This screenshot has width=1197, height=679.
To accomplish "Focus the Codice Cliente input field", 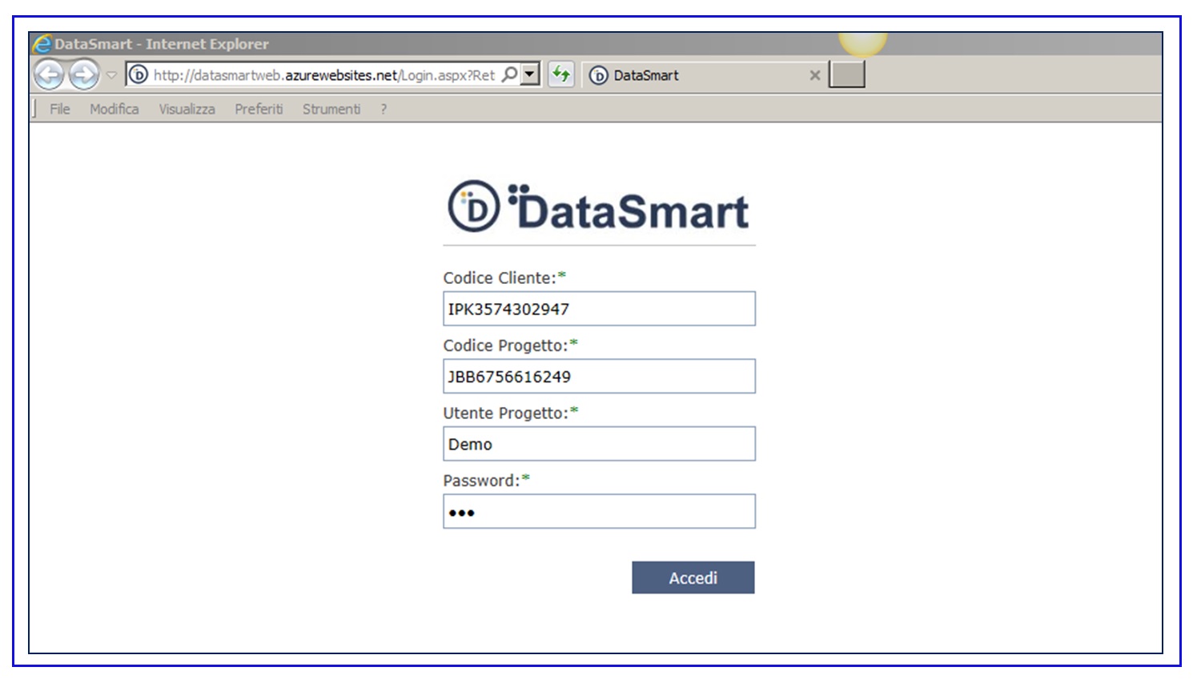I will [599, 309].
